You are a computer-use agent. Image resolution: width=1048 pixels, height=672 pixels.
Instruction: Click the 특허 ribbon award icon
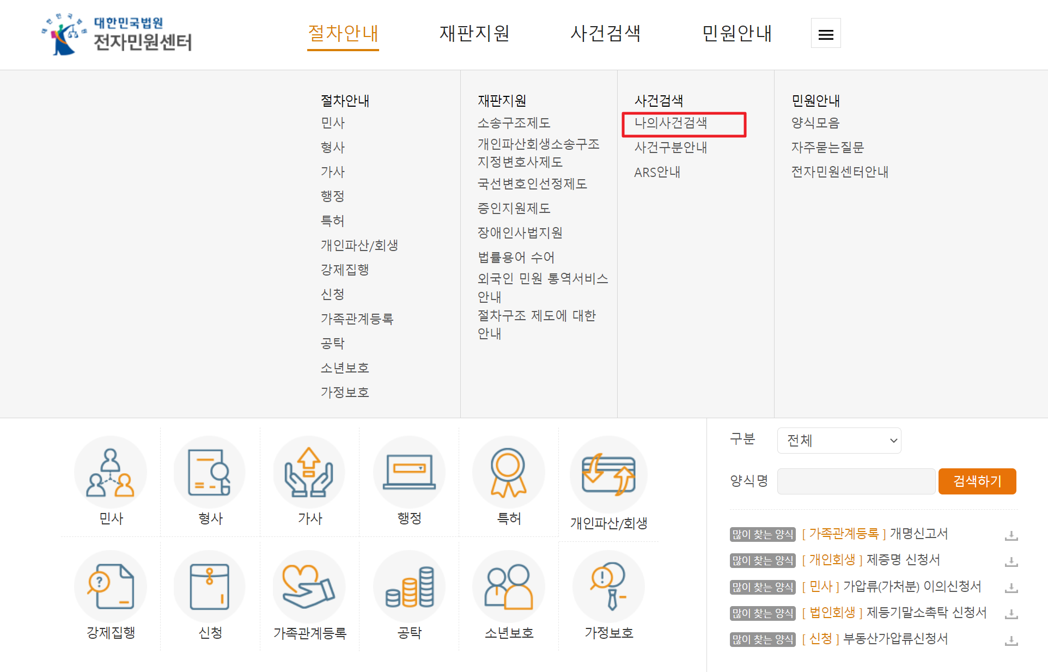(x=508, y=473)
